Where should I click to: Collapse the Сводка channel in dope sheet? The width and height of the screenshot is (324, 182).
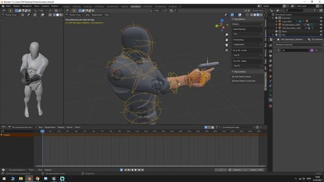point(2,135)
